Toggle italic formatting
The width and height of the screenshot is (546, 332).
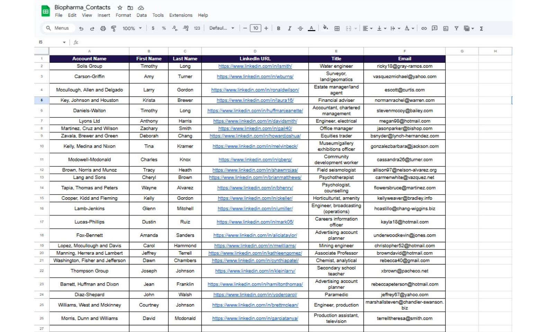[x=289, y=29]
